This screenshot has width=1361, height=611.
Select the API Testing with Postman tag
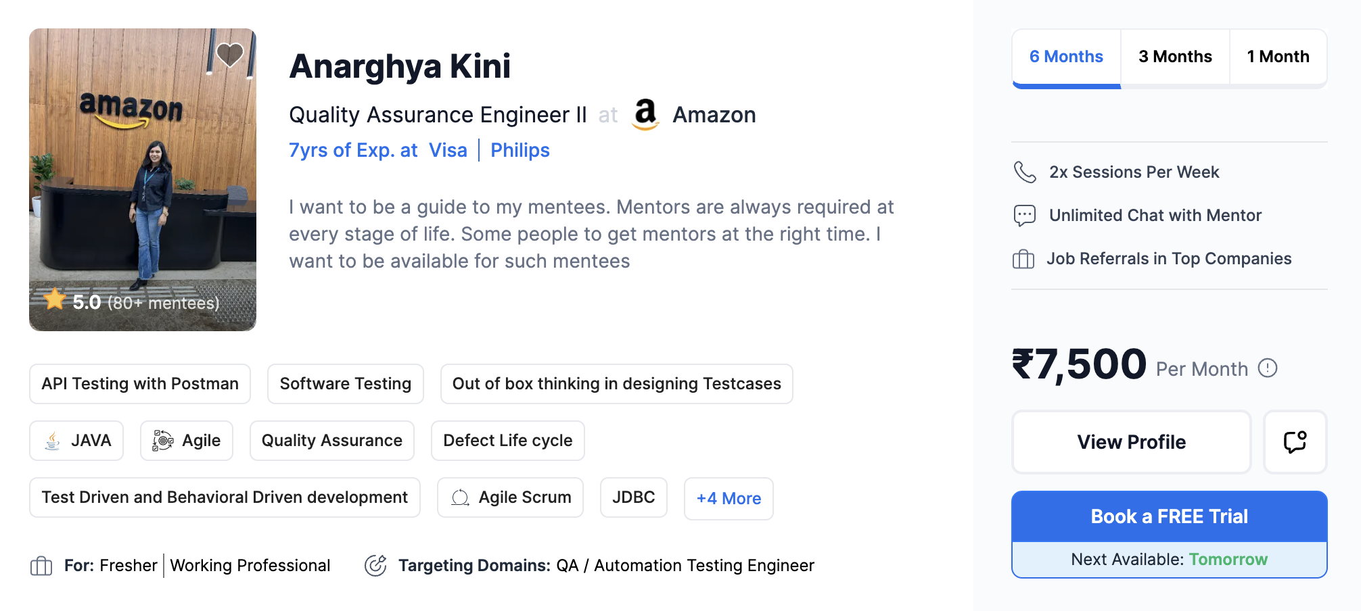[x=140, y=384]
